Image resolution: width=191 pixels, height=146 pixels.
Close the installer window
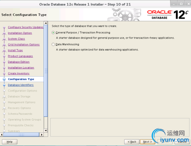click(x=189, y=4)
